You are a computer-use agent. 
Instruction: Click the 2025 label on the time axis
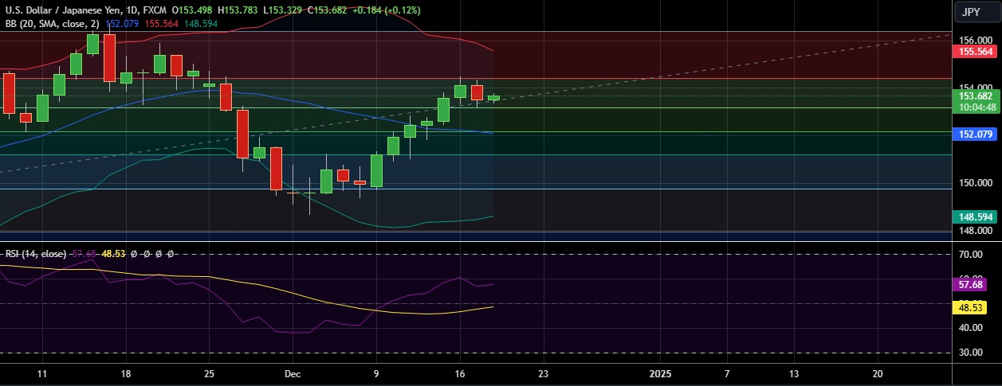[660, 373]
